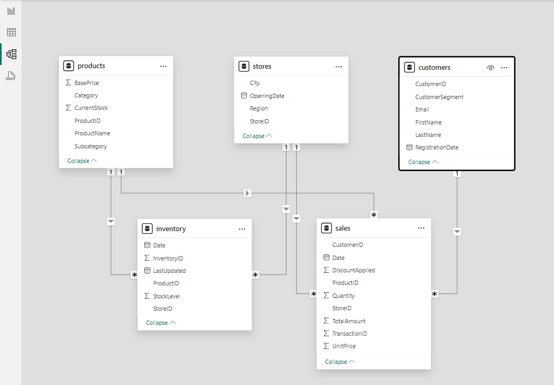Viewport: 554px width, 385px height.
Task: Collapse the stores table fields
Action: coord(257,136)
